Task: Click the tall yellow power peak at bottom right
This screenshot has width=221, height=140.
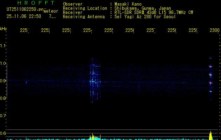Action: pos(211,136)
